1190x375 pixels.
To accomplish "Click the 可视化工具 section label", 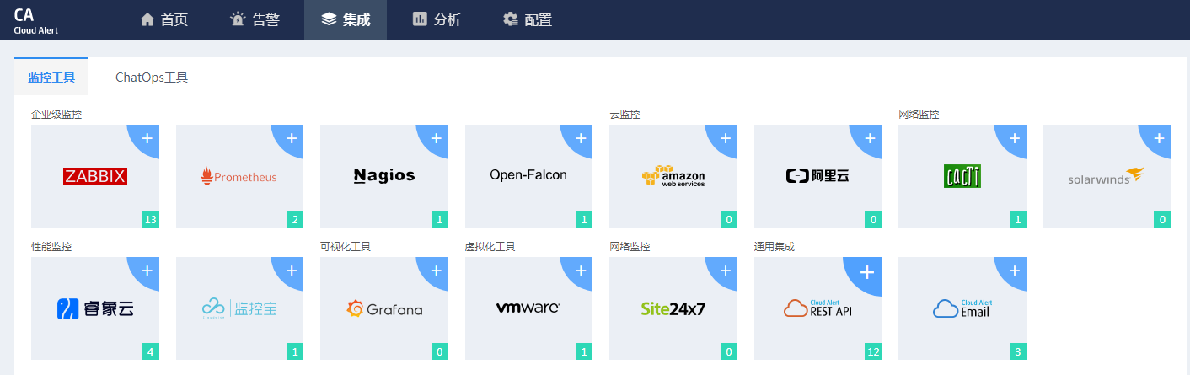I will coord(346,247).
